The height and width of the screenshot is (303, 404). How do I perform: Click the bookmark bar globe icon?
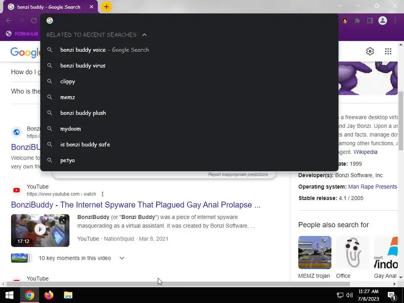click(x=9, y=34)
